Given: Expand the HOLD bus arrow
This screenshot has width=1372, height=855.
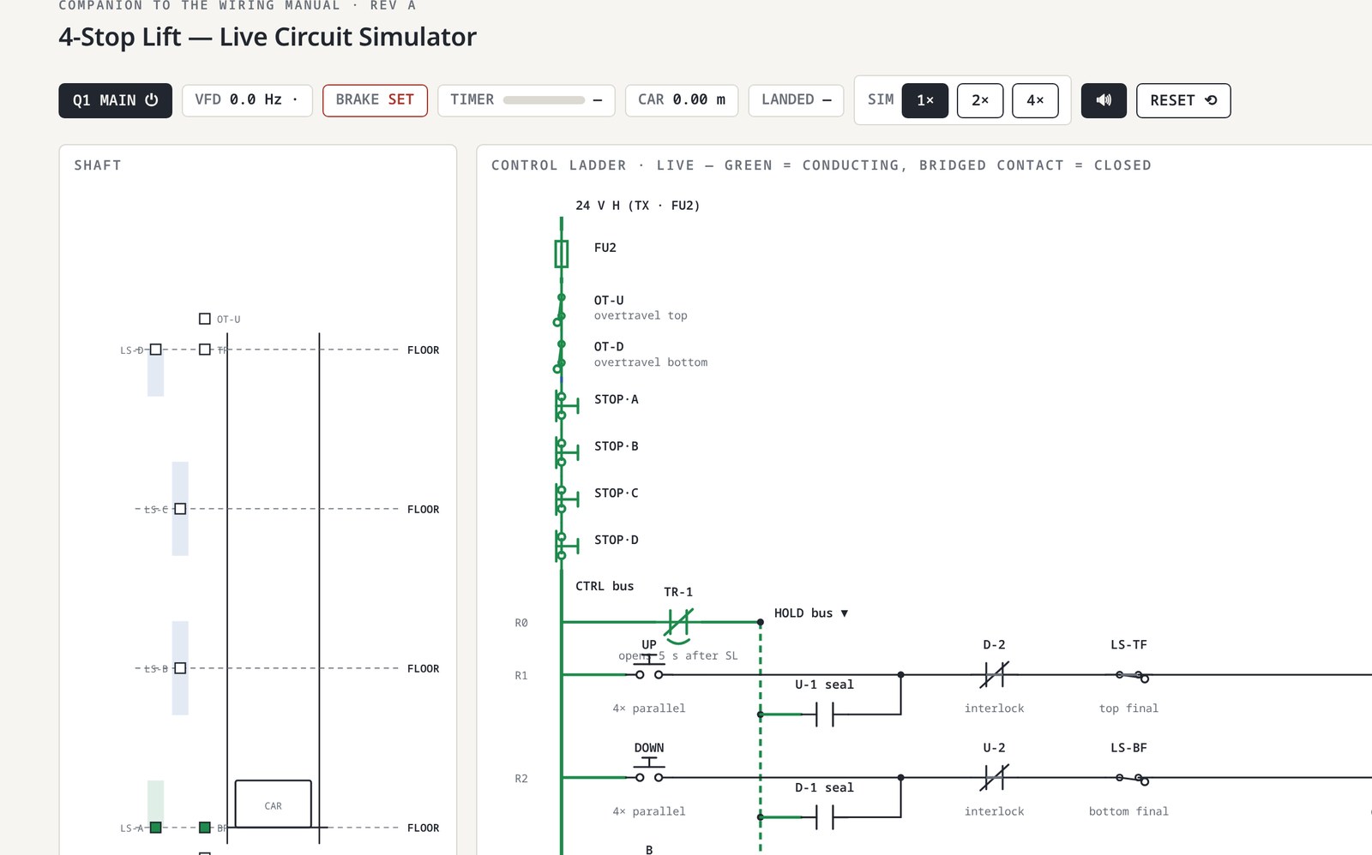Looking at the screenshot, I should pyautogui.click(x=845, y=613).
